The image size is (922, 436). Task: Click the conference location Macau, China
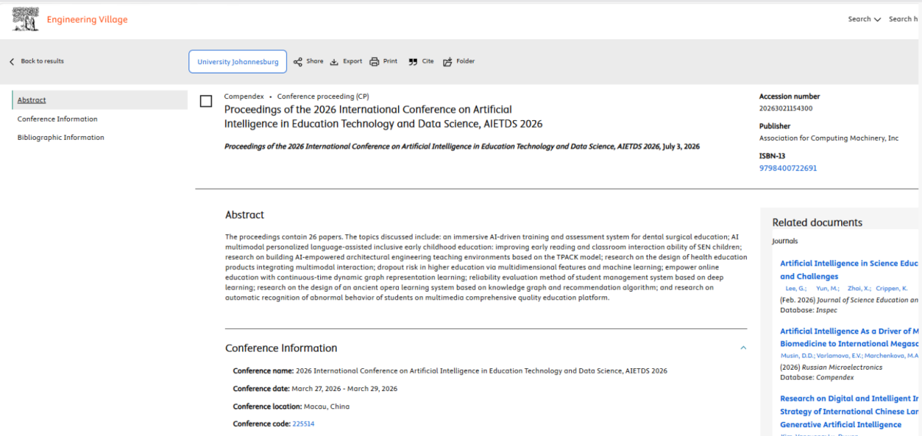click(327, 406)
